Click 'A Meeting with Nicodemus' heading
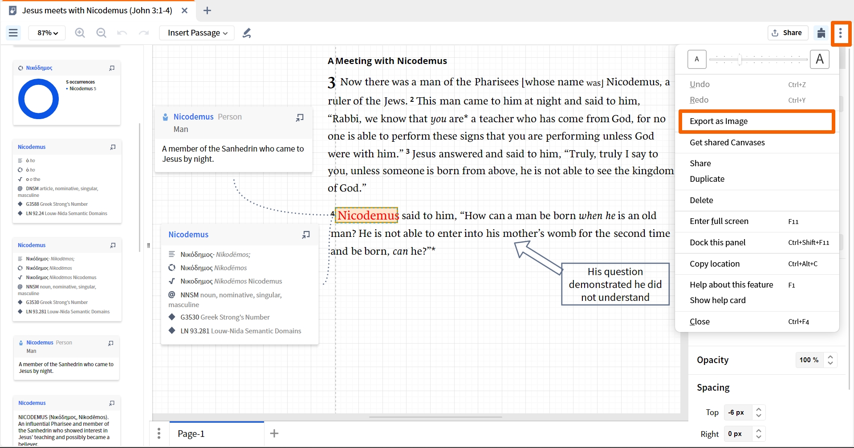854x448 pixels. [387, 61]
